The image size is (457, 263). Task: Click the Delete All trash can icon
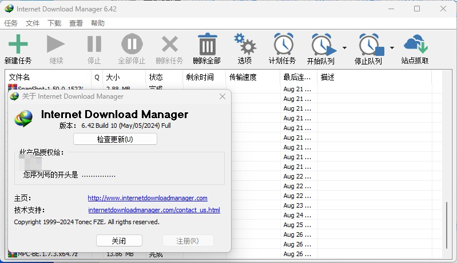206,44
